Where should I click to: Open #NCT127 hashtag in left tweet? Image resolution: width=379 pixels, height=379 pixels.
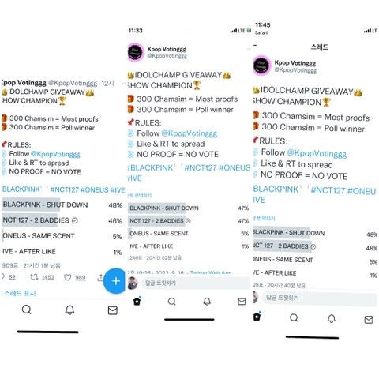point(65,189)
